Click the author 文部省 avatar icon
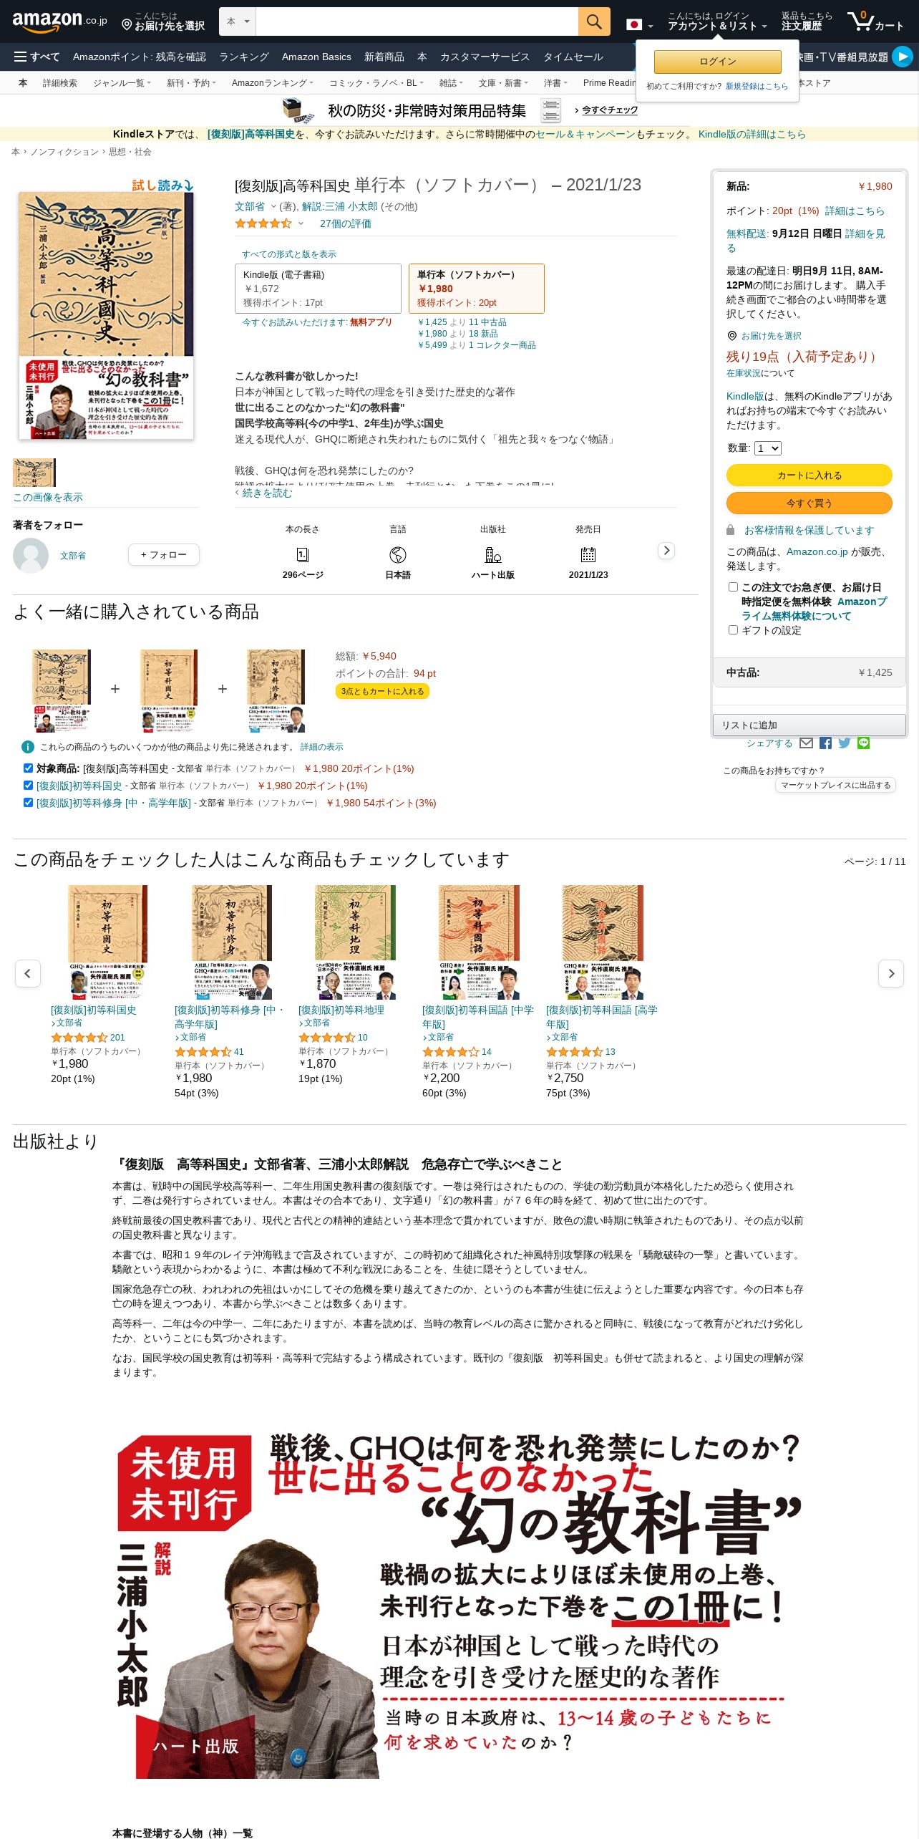 (x=31, y=556)
